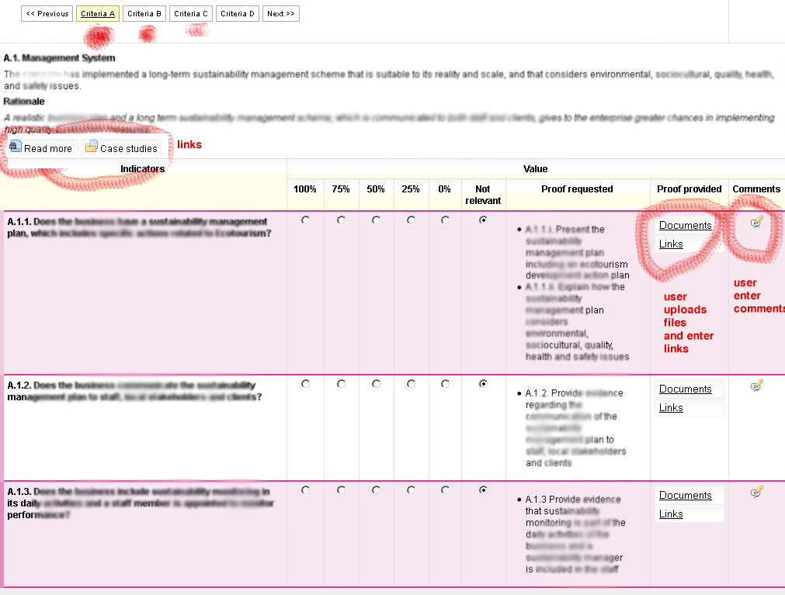This screenshot has width=785, height=595.
Task: Click the Read more document icon
Action: [x=16, y=147]
